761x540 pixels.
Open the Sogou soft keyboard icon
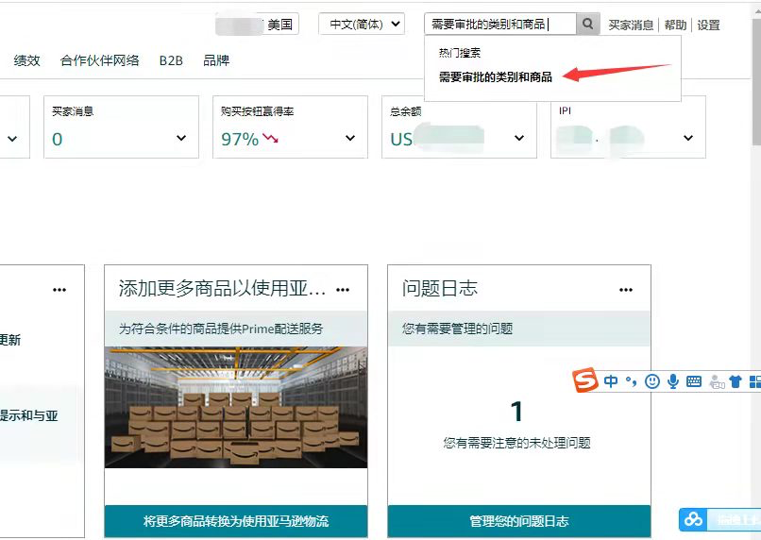pyautogui.click(x=694, y=381)
